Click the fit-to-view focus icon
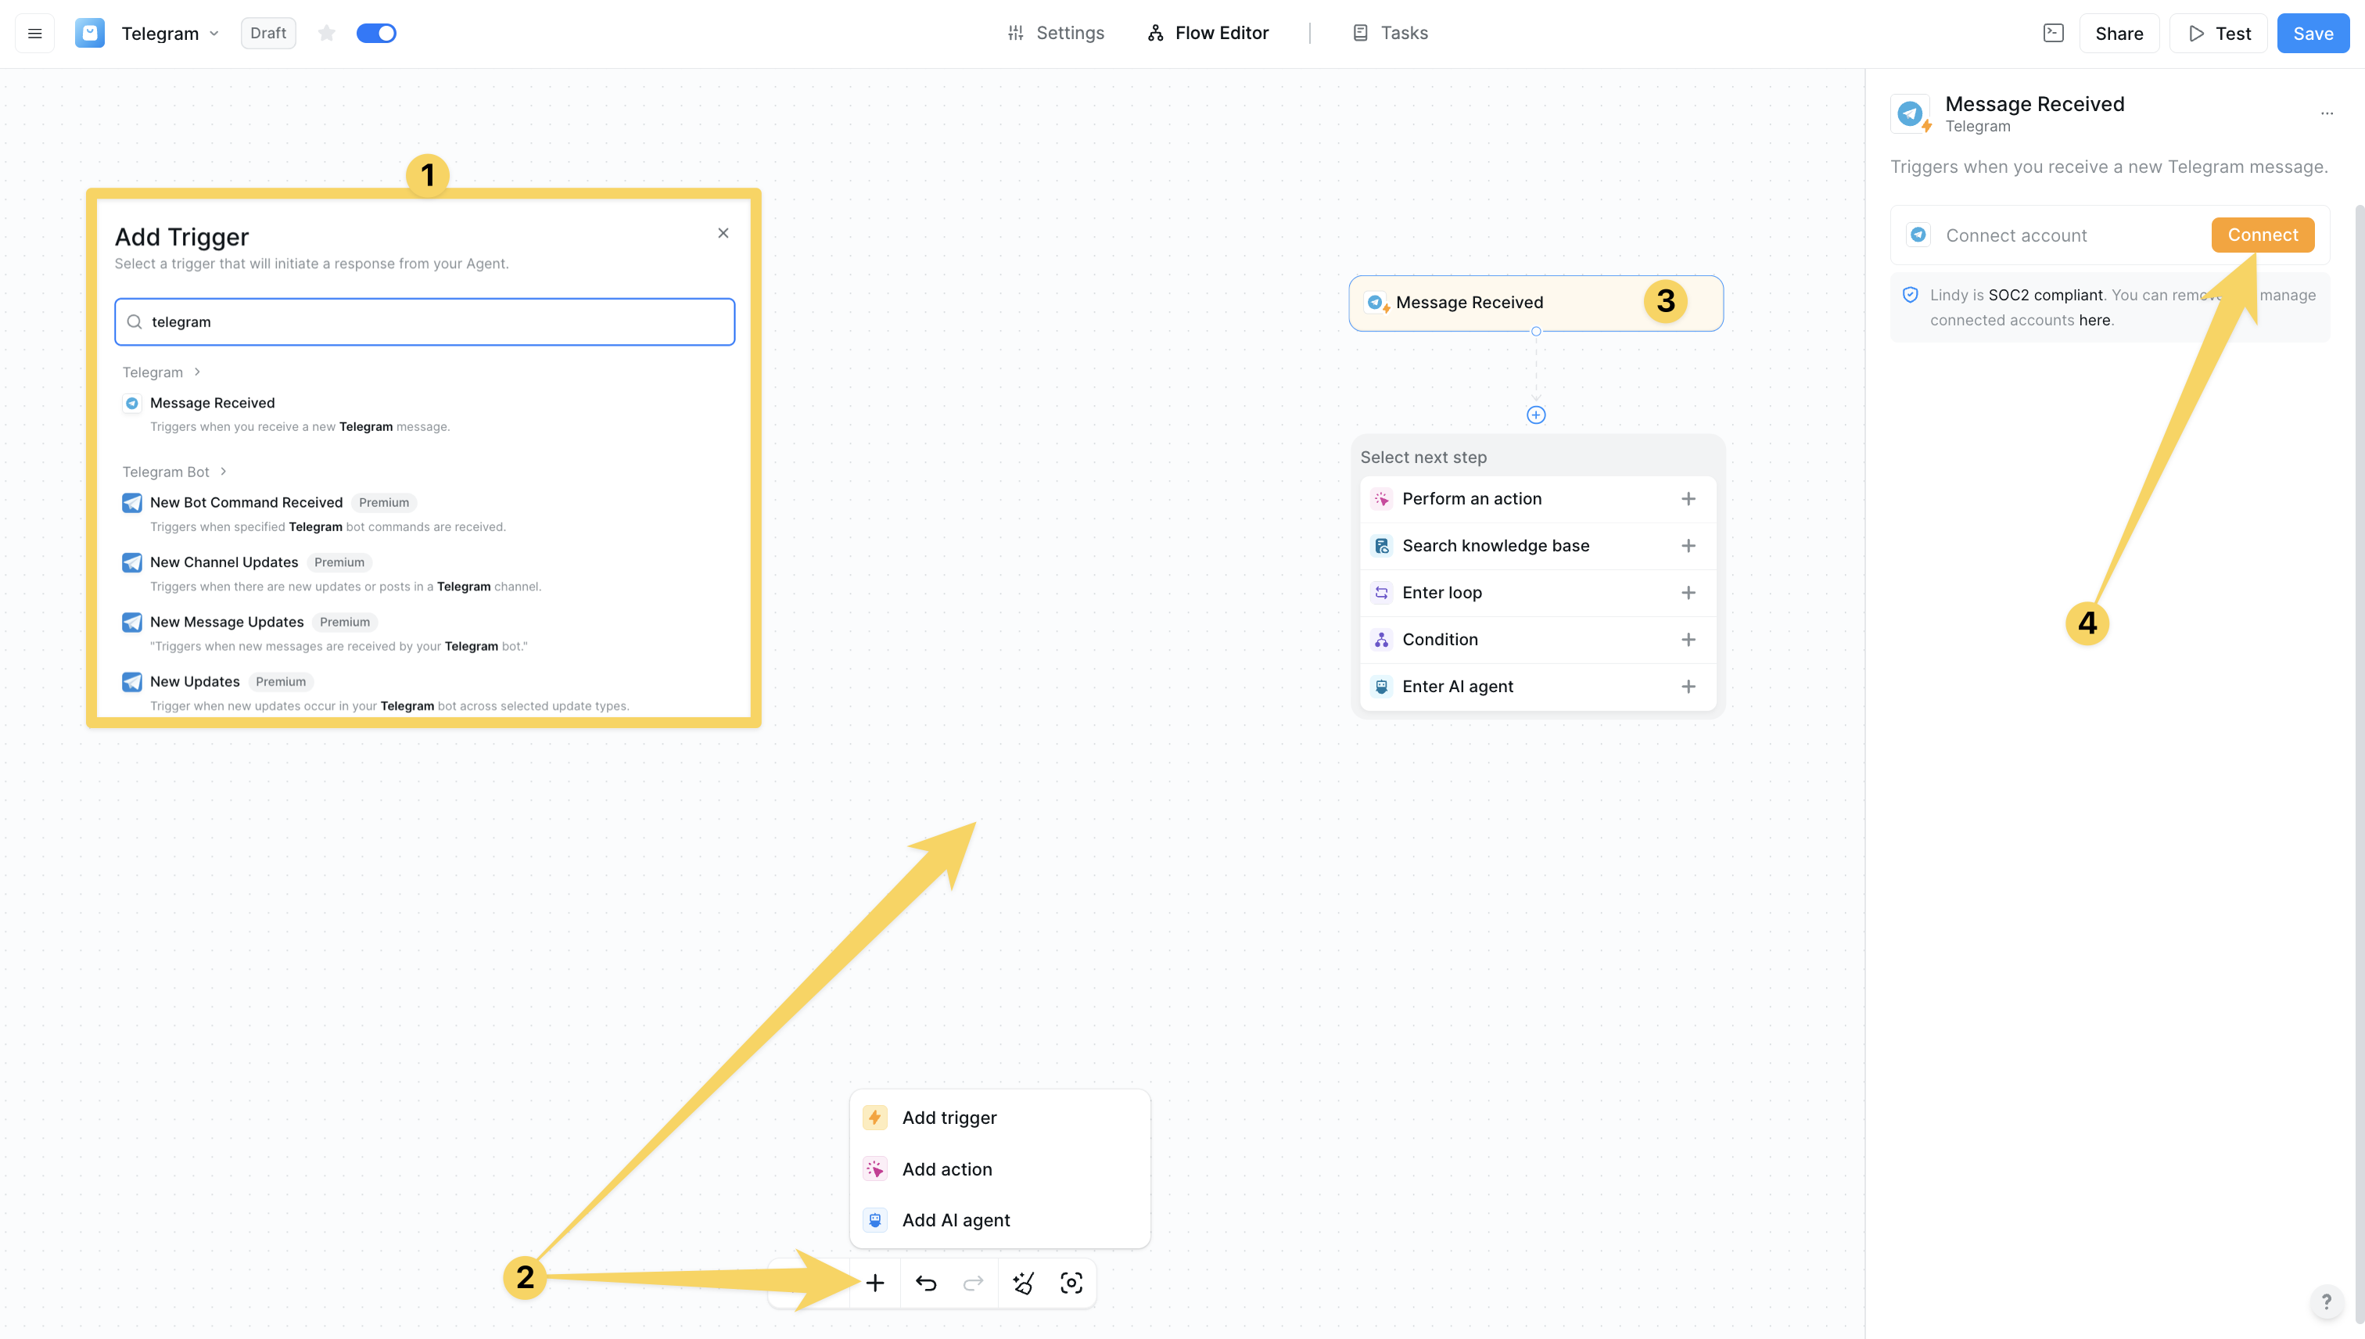The image size is (2365, 1339). click(1071, 1283)
